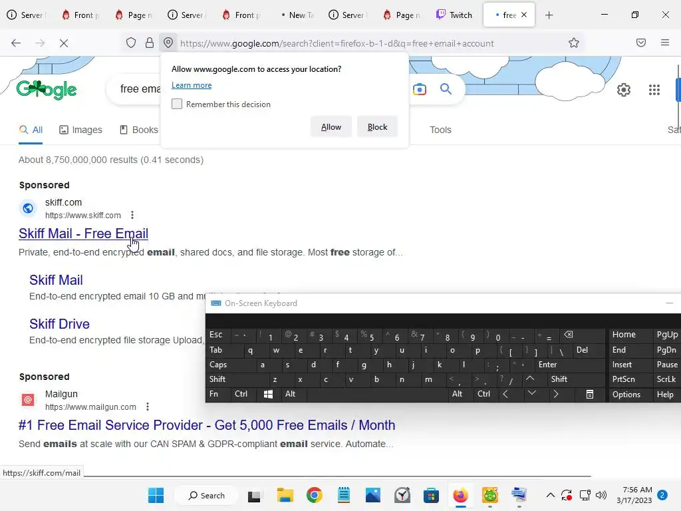
Task: Toggle Caps key on On-Screen Keyboard
Action: 218,365
